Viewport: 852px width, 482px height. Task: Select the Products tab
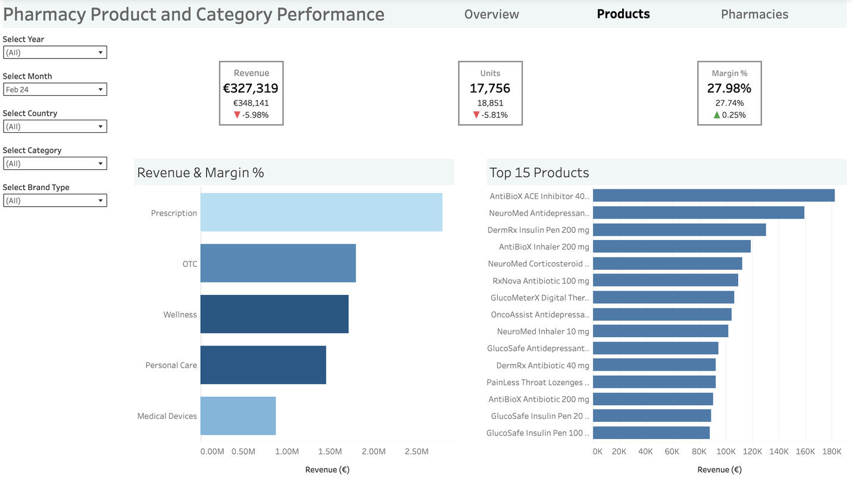click(x=623, y=14)
